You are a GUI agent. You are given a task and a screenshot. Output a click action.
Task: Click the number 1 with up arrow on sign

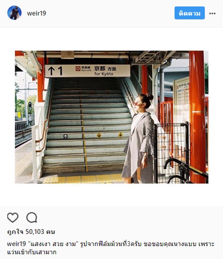click(55, 71)
